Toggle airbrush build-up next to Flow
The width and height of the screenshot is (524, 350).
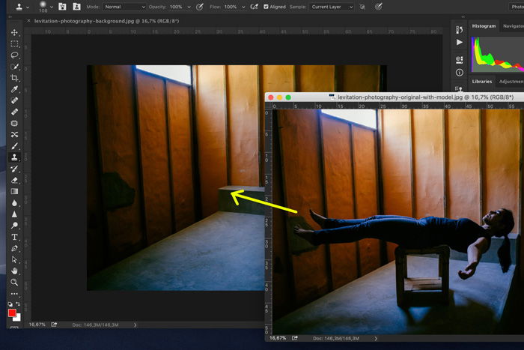pyautogui.click(x=252, y=6)
